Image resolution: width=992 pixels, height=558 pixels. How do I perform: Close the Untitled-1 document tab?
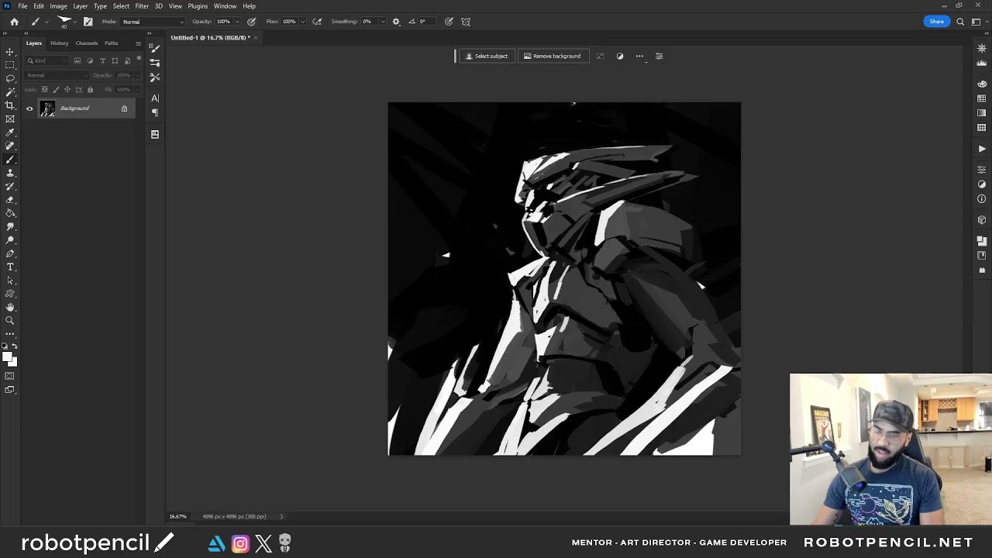tap(256, 37)
